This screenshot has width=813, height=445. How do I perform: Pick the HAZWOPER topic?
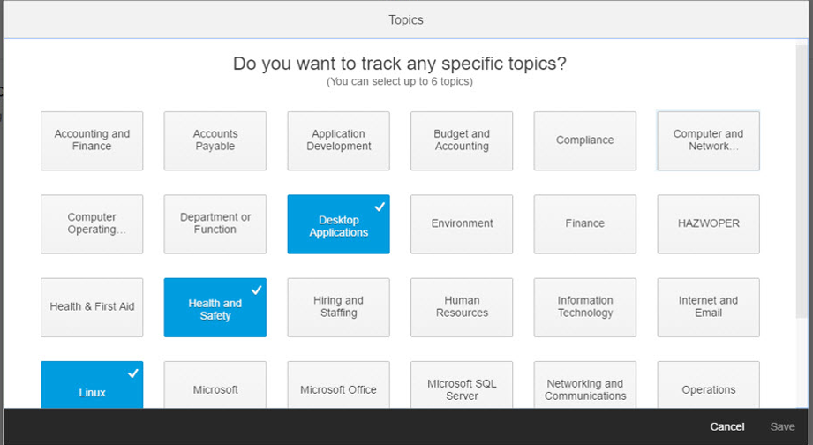(x=708, y=224)
